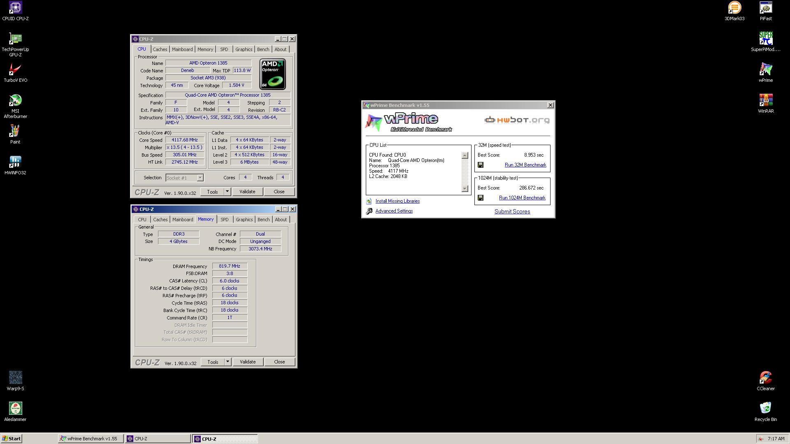Open Socket #1 selection dropdown

pos(185,178)
